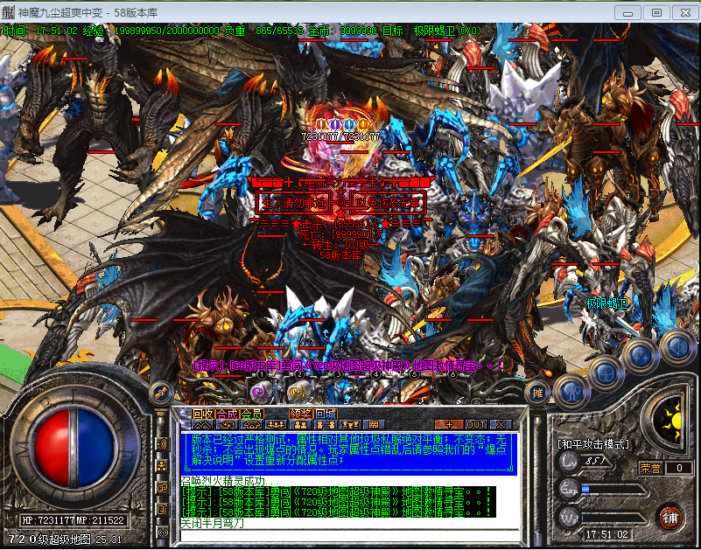Open the character status round button
Screen dimensions: 701x550
571,393
